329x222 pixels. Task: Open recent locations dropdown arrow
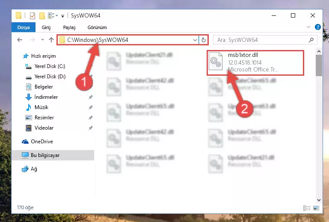coord(43,40)
